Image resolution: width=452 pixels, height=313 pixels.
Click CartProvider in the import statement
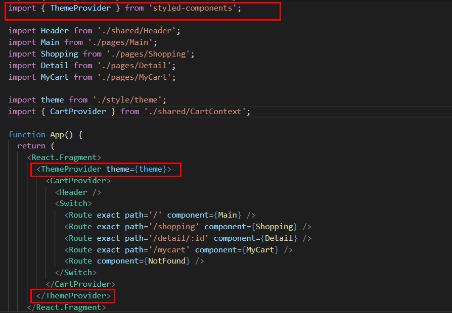(x=78, y=112)
